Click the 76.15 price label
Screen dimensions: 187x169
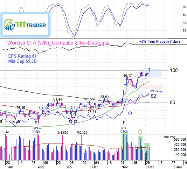[x=21, y=108]
